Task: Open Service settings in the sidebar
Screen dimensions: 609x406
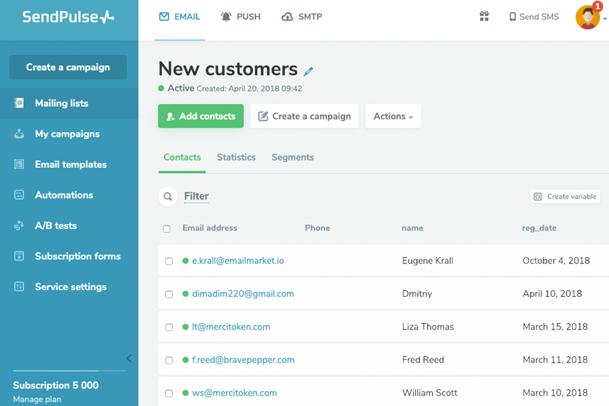Action: [69, 287]
